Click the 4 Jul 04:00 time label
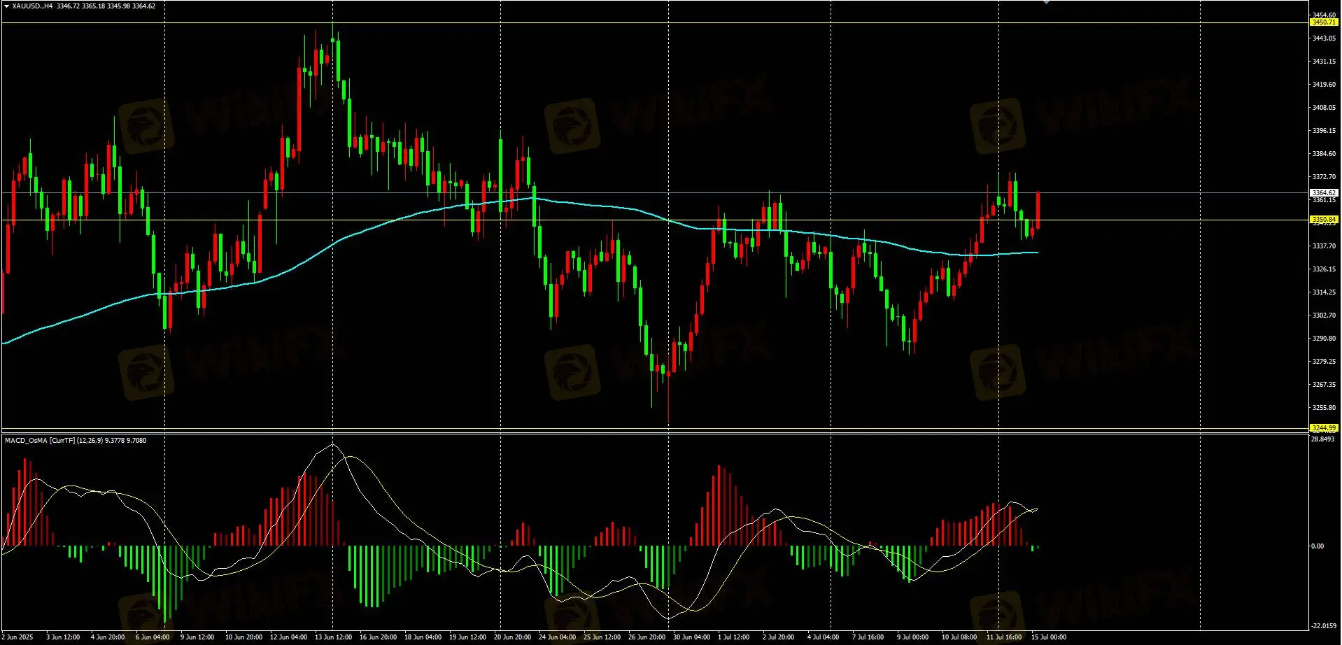 (823, 637)
